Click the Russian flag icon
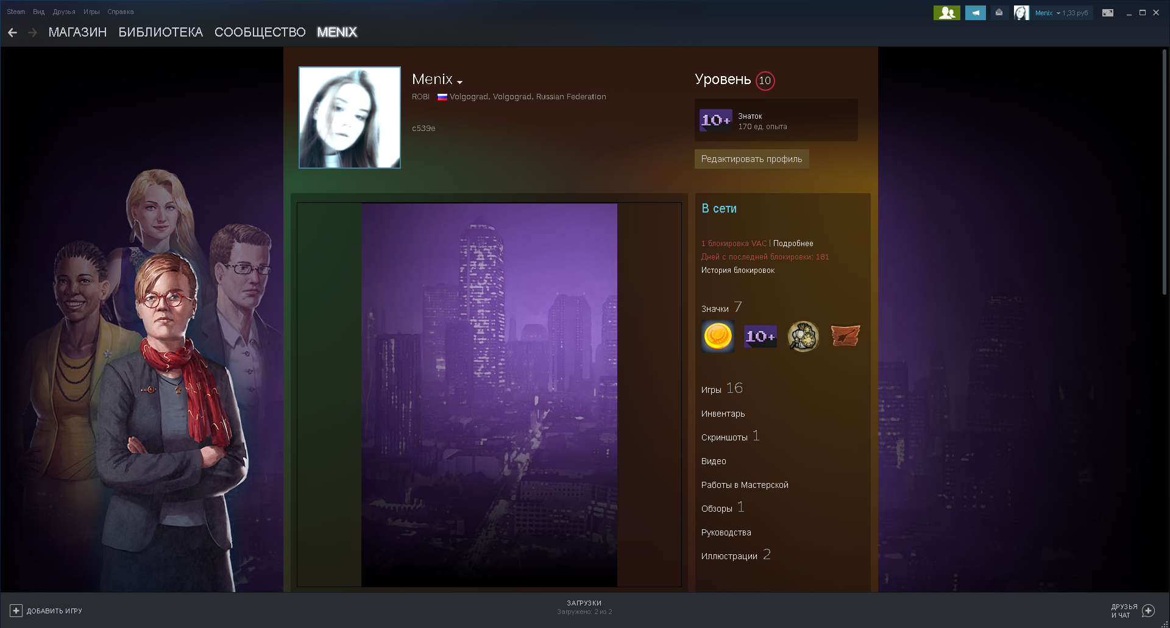The height and width of the screenshot is (628, 1170). (442, 97)
